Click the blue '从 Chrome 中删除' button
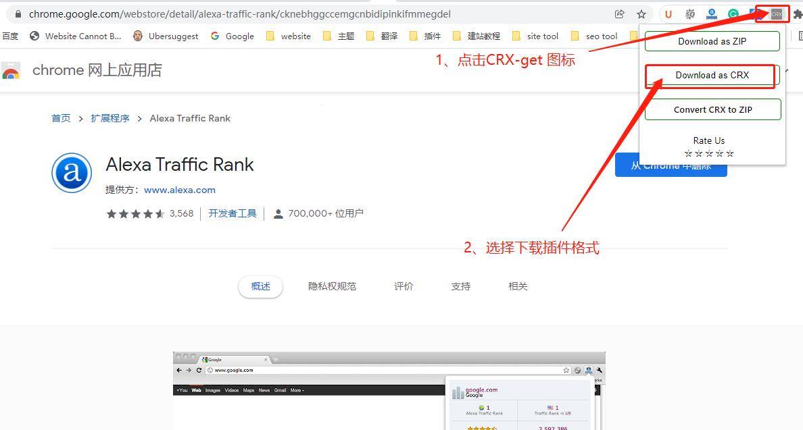Image resolution: width=803 pixels, height=430 pixels. [x=671, y=165]
